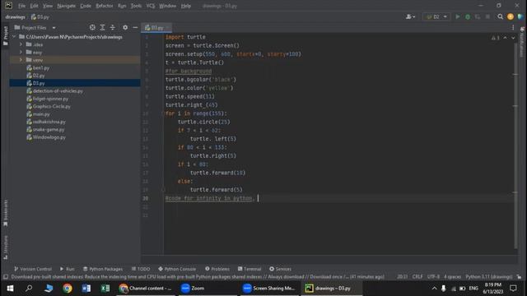Image resolution: width=527 pixels, height=296 pixels.
Task: Open Search Everywhere magnifier icon
Action: [501, 16]
